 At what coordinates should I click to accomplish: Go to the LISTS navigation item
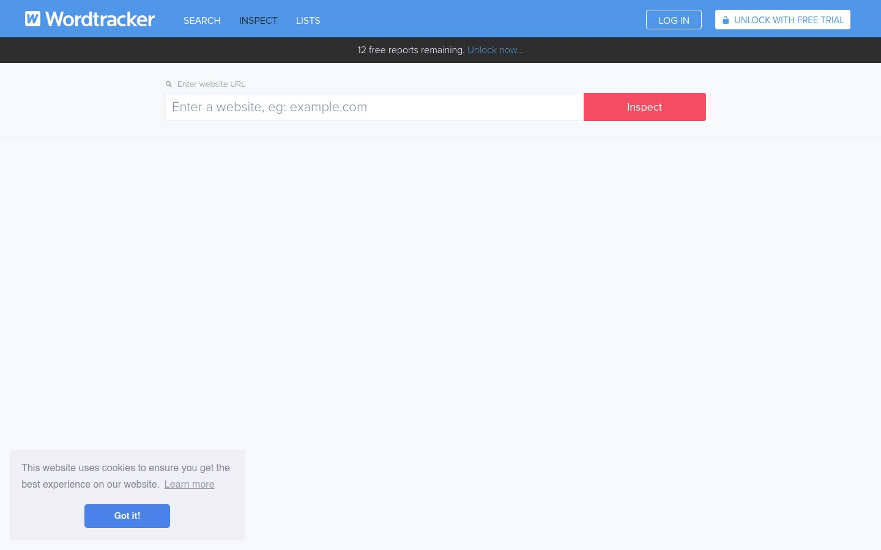coord(308,21)
